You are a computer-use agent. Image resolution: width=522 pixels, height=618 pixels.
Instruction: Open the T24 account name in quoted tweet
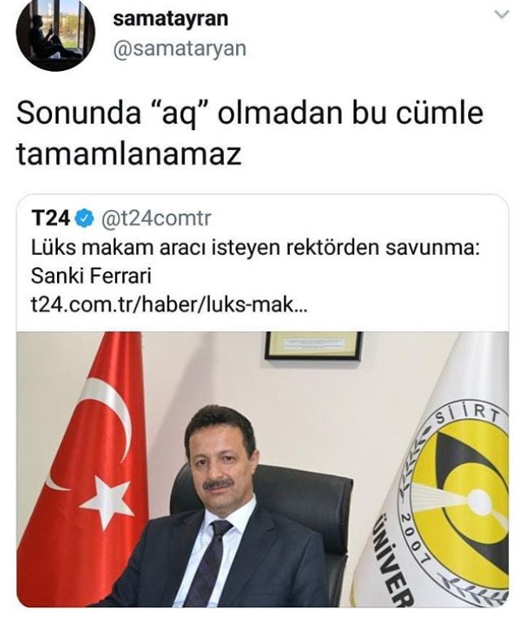pos(50,218)
